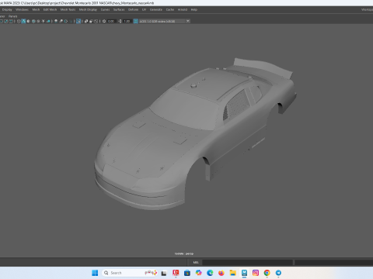The image size is (373, 279).
Task: Open the Surfaces menu
Action: tap(119, 9)
